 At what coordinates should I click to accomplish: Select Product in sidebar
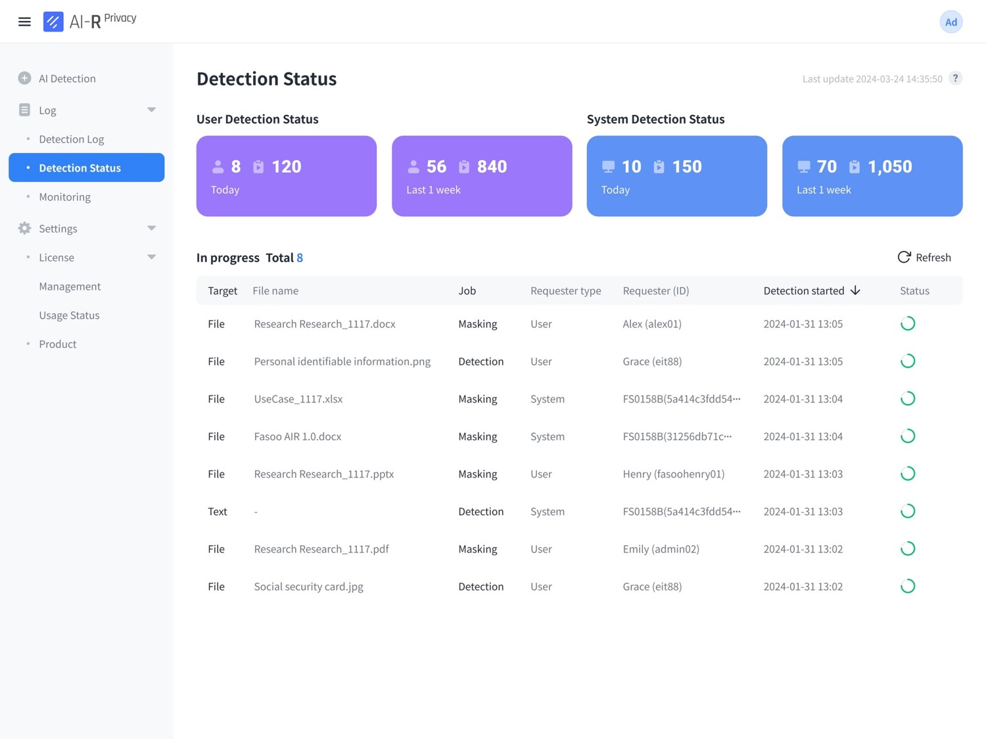[x=57, y=344]
